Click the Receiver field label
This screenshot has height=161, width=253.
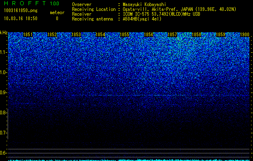tap(82, 14)
